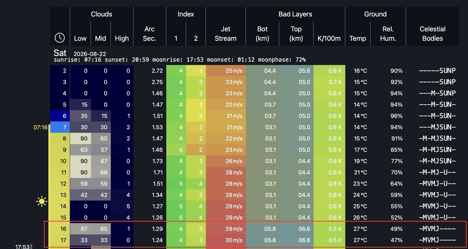Click the High clouds column header
468x249 pixels.
tap(122, 38)
